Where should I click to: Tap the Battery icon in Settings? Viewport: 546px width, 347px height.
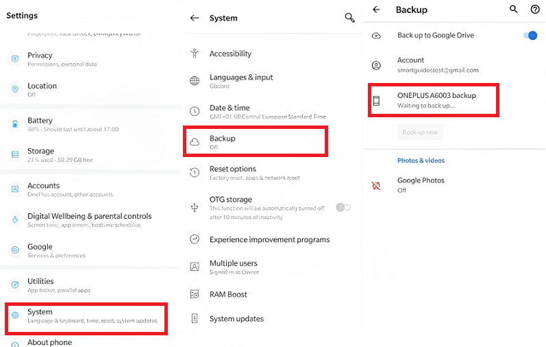click(14, 124)
